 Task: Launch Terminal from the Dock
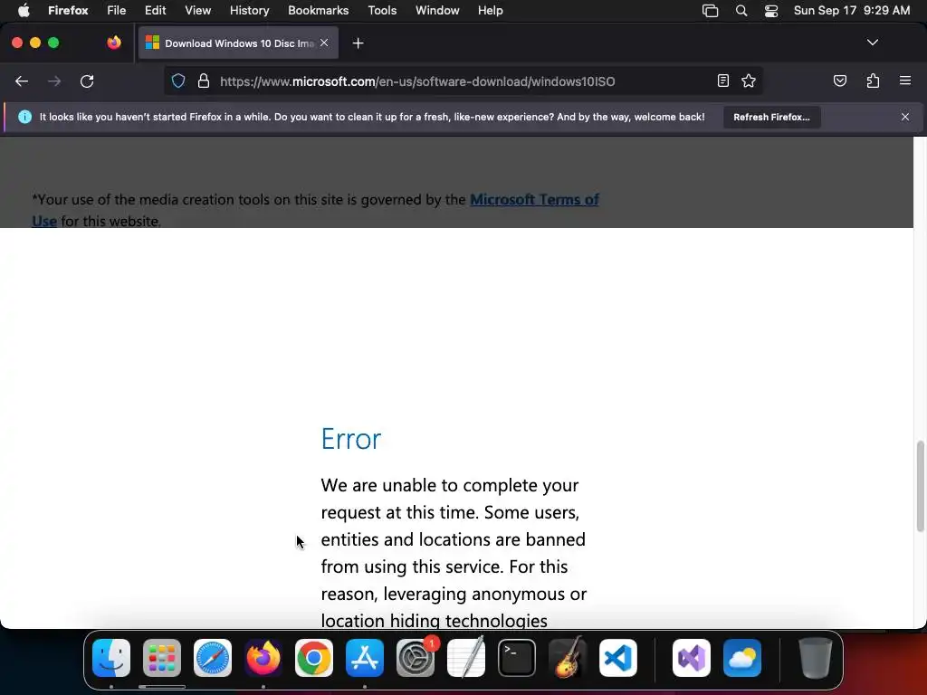click(517, 658)
